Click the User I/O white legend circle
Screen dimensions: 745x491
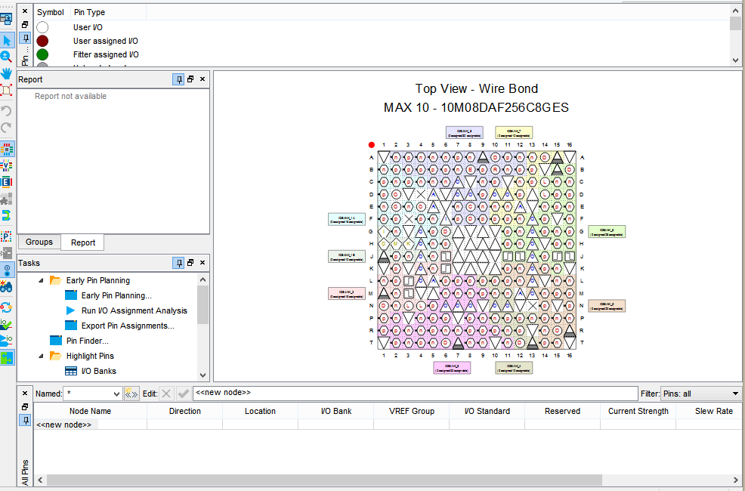(x=42, y=27)
